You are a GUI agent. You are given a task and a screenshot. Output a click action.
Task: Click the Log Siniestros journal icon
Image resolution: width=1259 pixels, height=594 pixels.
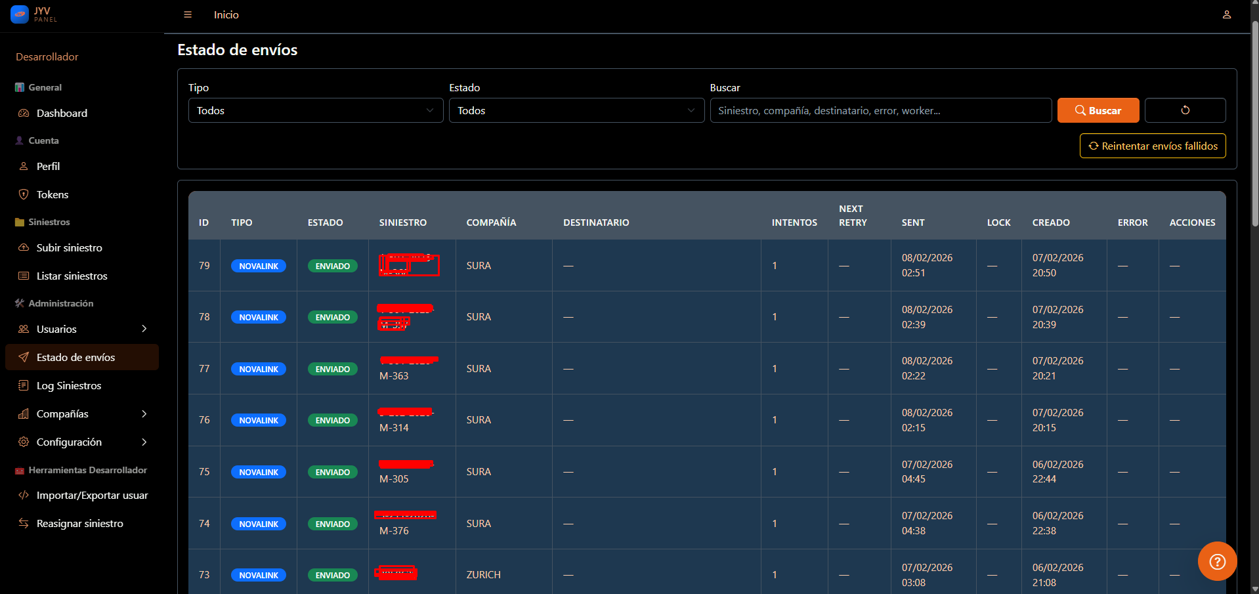click(24, 385)
